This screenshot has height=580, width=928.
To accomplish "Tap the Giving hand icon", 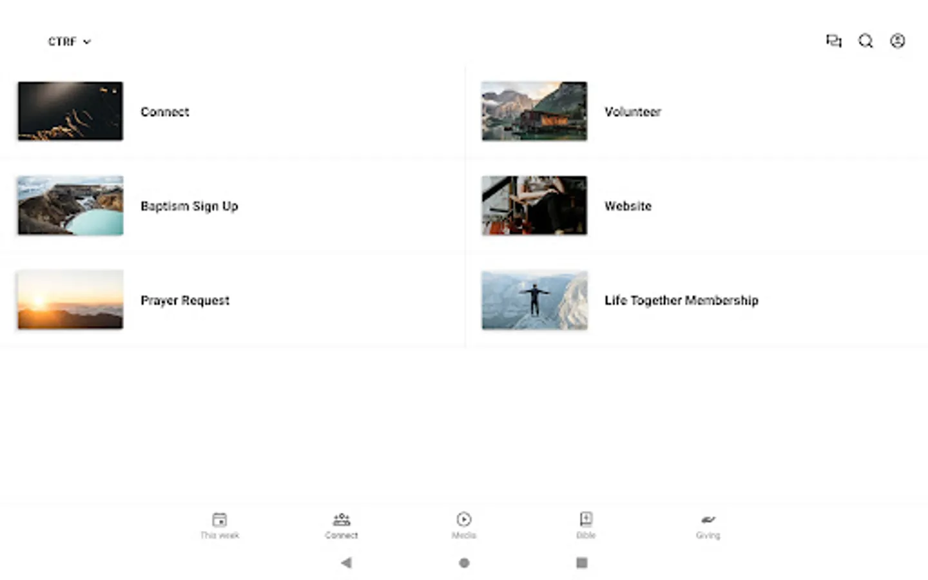I will [x=708, y=520].
